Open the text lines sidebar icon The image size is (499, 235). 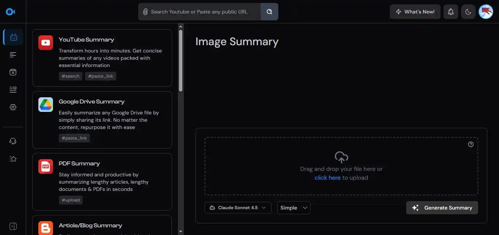click(x=13, y=55)
